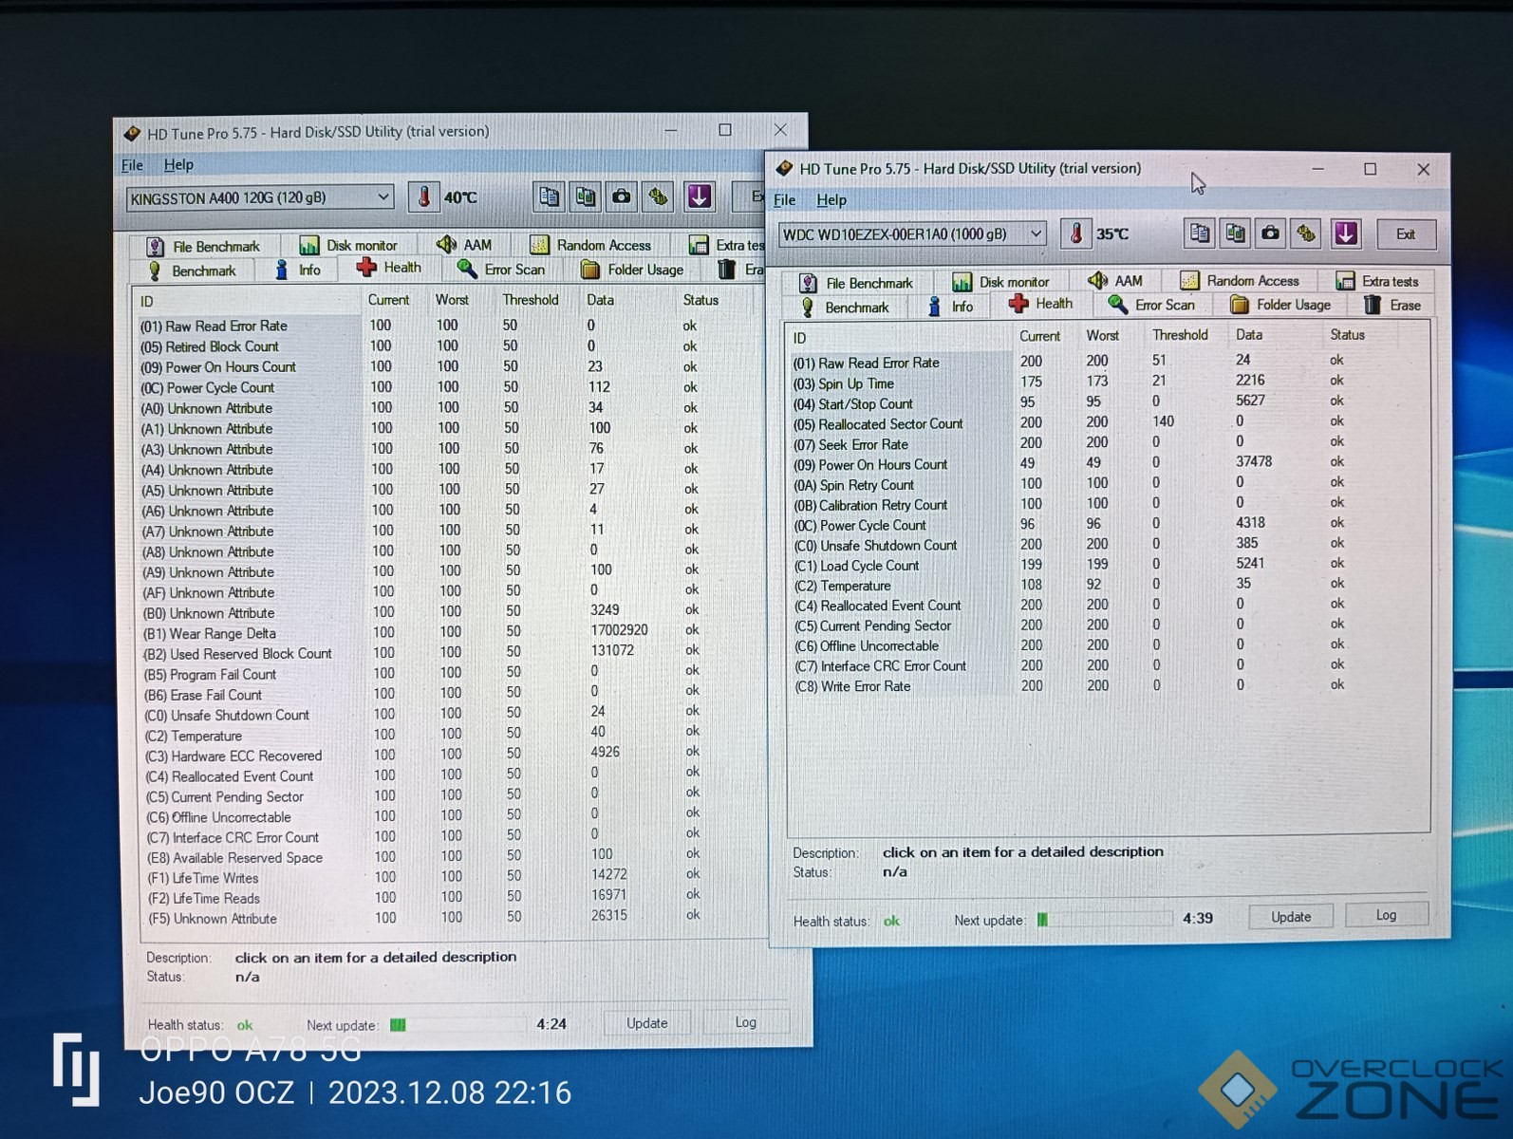Screen dimensions: 1513x1139
Task: Copy text to clipboard in Kingston window
Action: [x=549, y=196]
